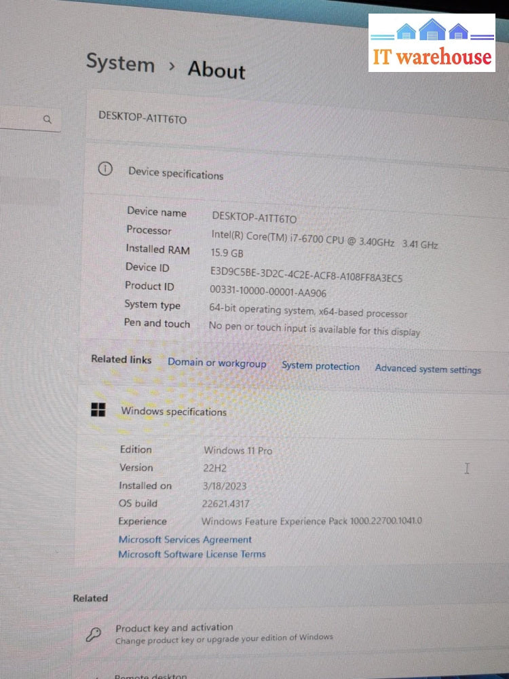Click the Installed RAM label

[x=157, y=249]
